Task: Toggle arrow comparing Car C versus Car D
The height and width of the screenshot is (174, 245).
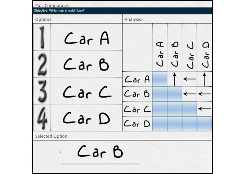Action: (204, 109)
